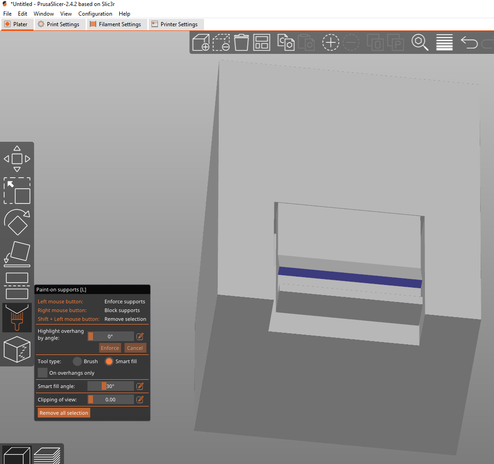This screenshot has width=494, height=464.
Task: Click the Copy to clipboard icon
Action: [286, 42]
